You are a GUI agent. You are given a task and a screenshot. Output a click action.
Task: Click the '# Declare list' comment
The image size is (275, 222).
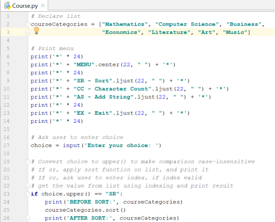click(56, 16)
